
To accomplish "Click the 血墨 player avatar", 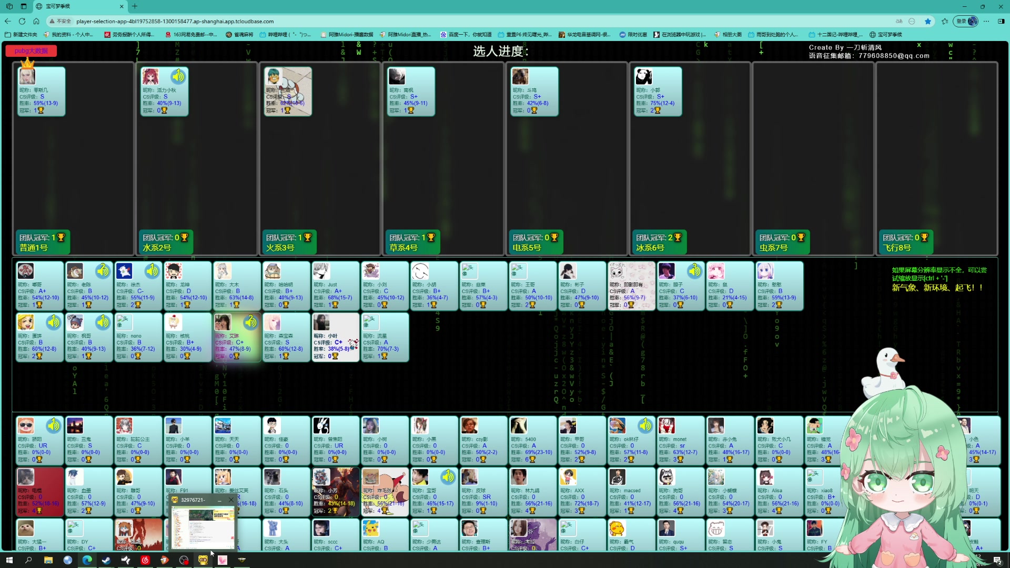I will point(75,477).
